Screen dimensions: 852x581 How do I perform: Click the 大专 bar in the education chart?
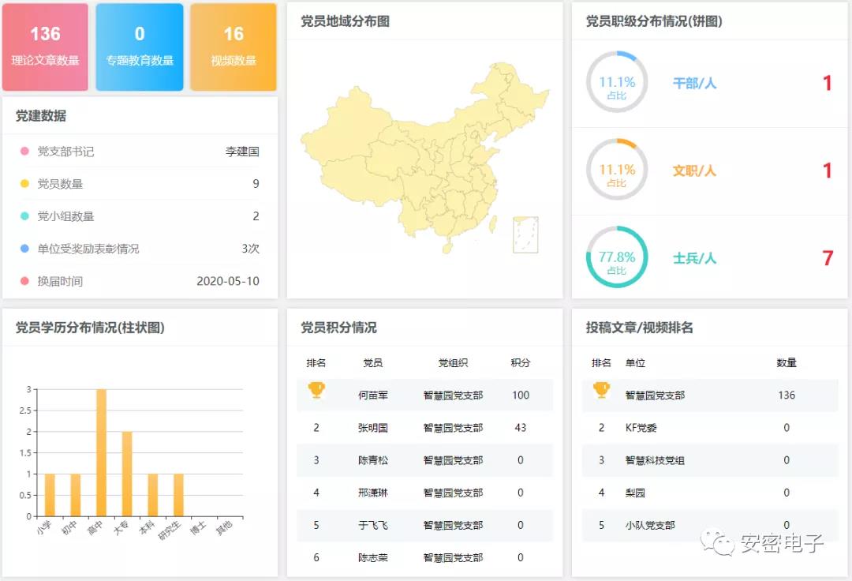[126, 474]
